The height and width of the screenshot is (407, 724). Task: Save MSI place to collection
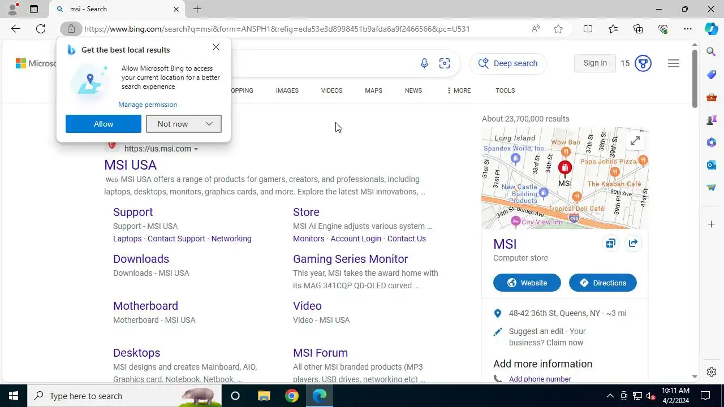point(610,244)
